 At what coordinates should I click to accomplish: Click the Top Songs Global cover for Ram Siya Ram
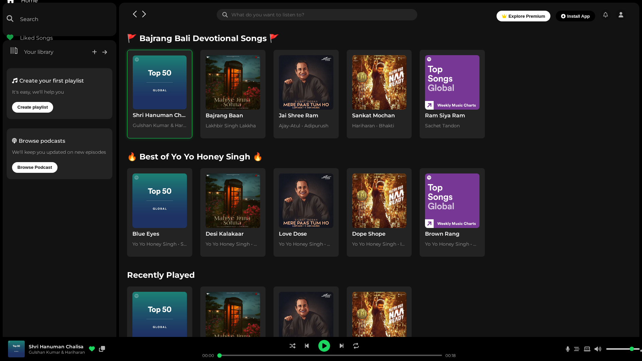click(x=452, y=82)
